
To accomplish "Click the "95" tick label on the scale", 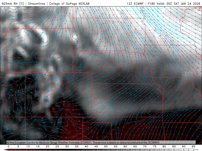I will 193,146.
